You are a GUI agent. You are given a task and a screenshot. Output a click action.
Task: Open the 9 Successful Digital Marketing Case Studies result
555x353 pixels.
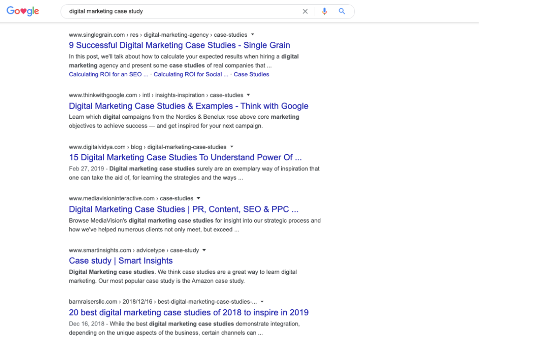(x=179, y=45)
